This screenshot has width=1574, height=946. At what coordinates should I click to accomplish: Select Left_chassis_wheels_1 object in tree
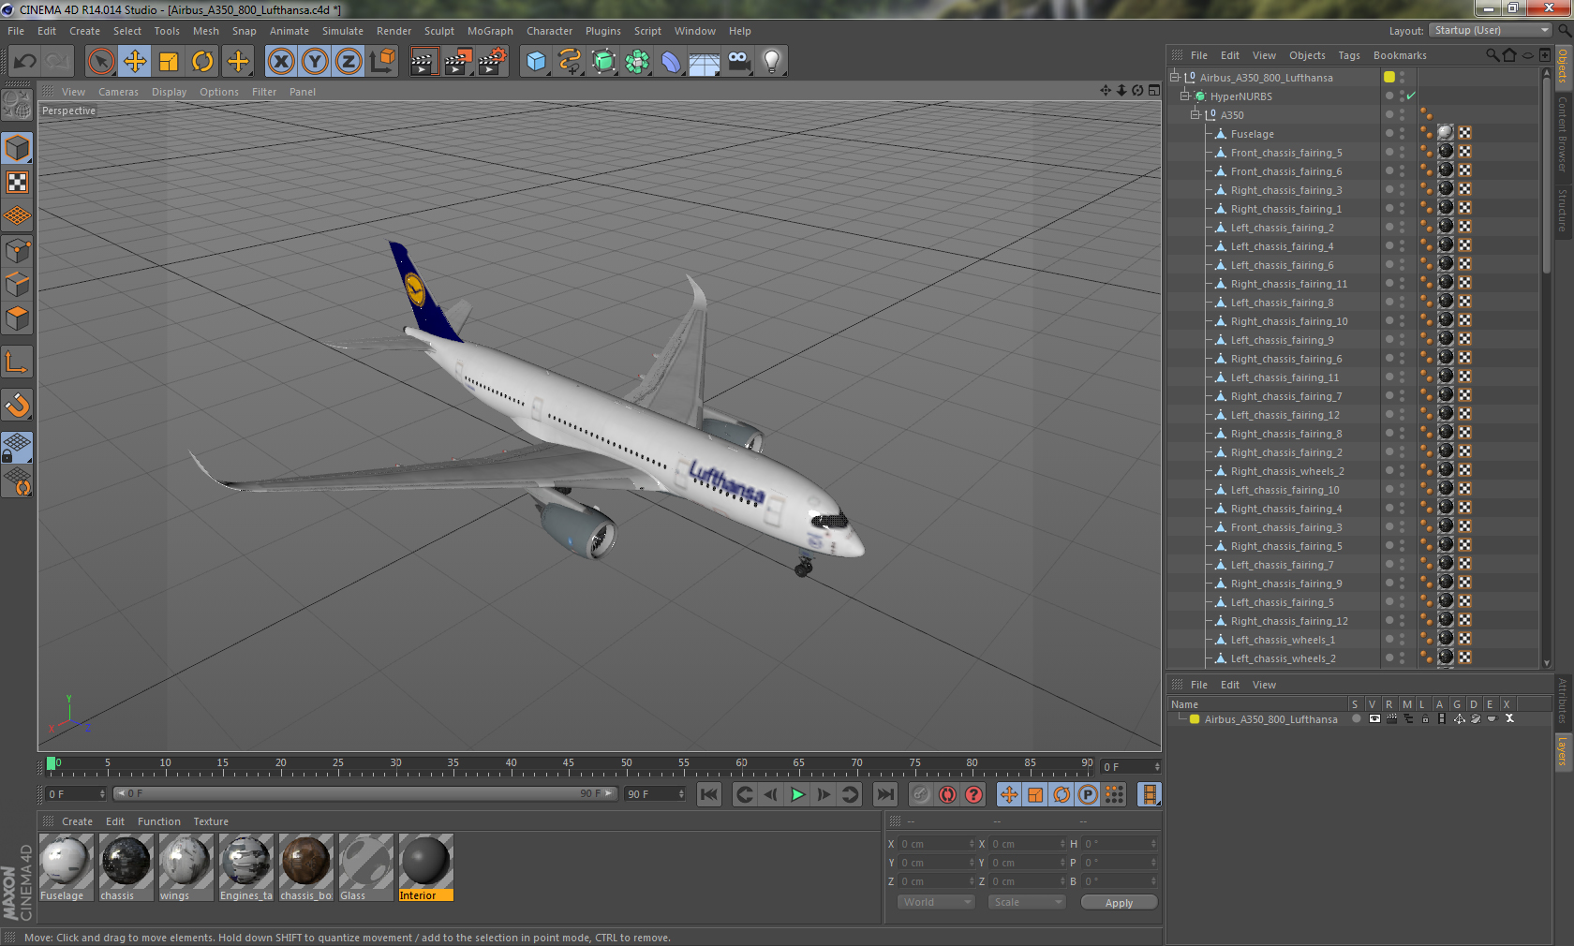pos(1283,640)
